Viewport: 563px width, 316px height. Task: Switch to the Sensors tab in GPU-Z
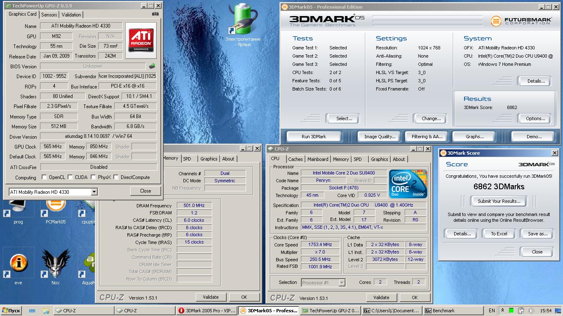[x=49, y=14]
